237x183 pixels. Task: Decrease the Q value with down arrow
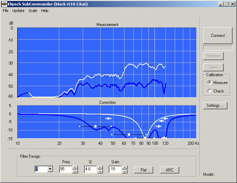[x=100, y=171]
